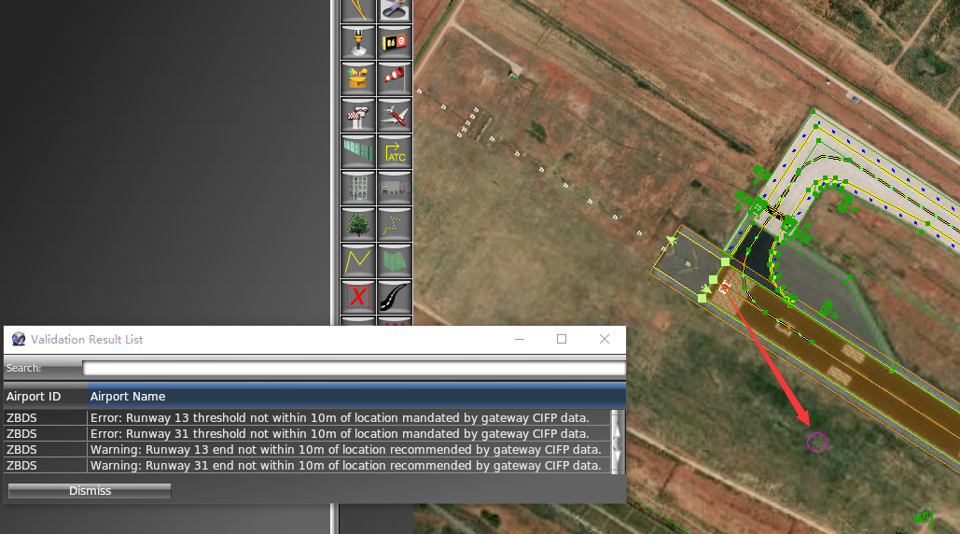
Task: Click the validation list scrollbar
Action: tap(617, 441)
